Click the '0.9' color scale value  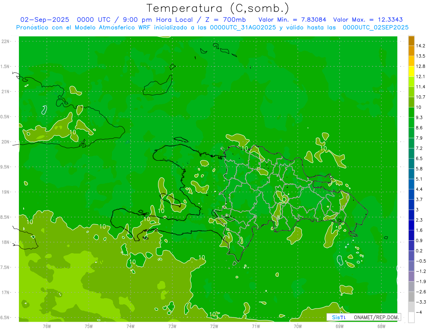tap(419, 241)
